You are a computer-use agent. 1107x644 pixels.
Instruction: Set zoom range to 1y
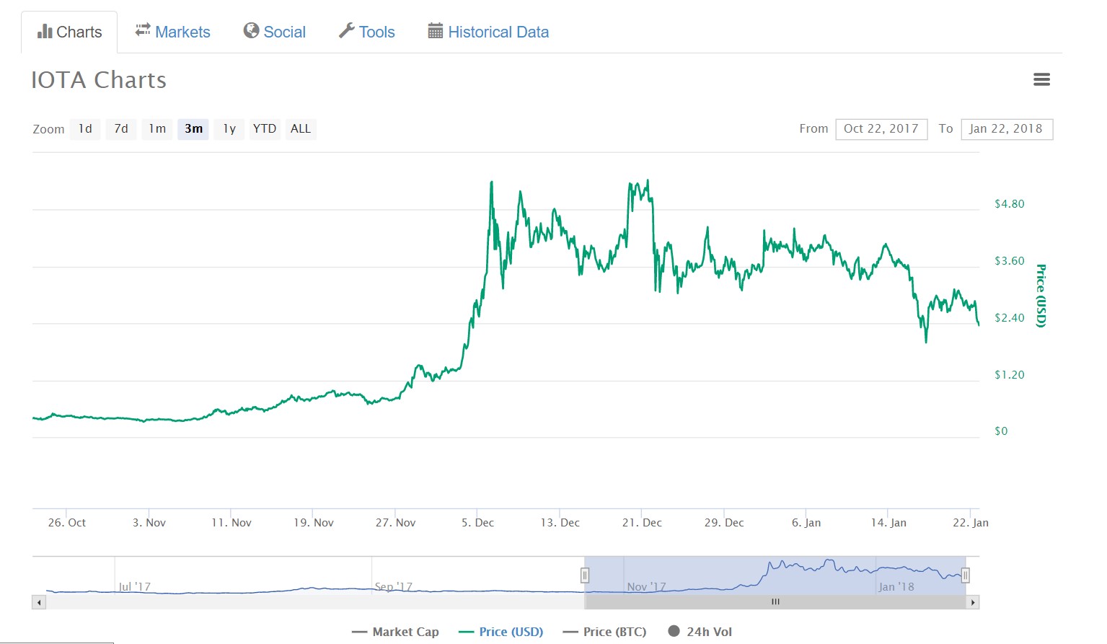click(x=229, y=129)
